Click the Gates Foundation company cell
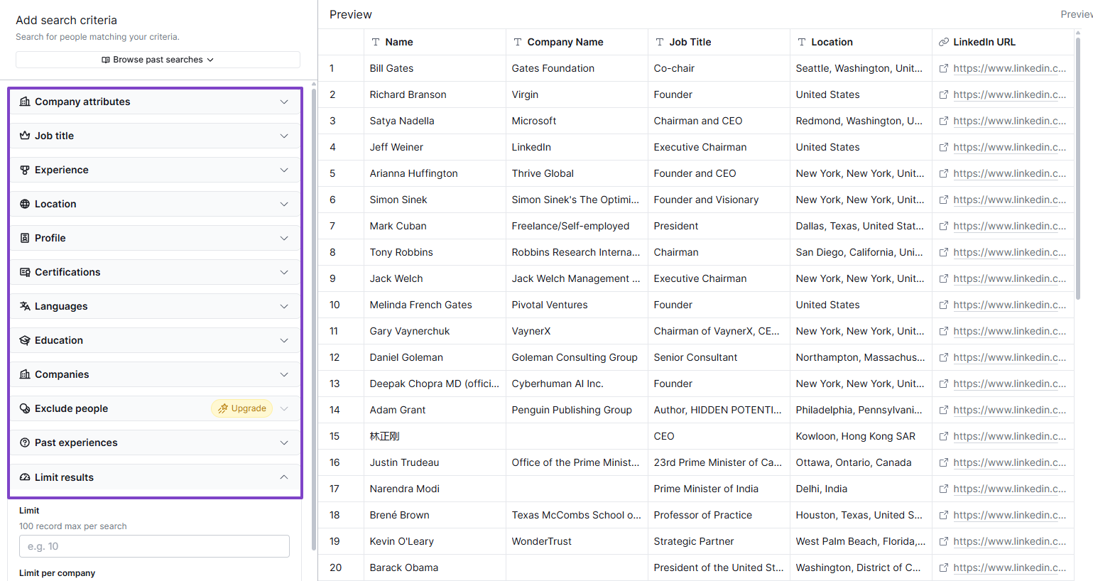 [577, 68]
